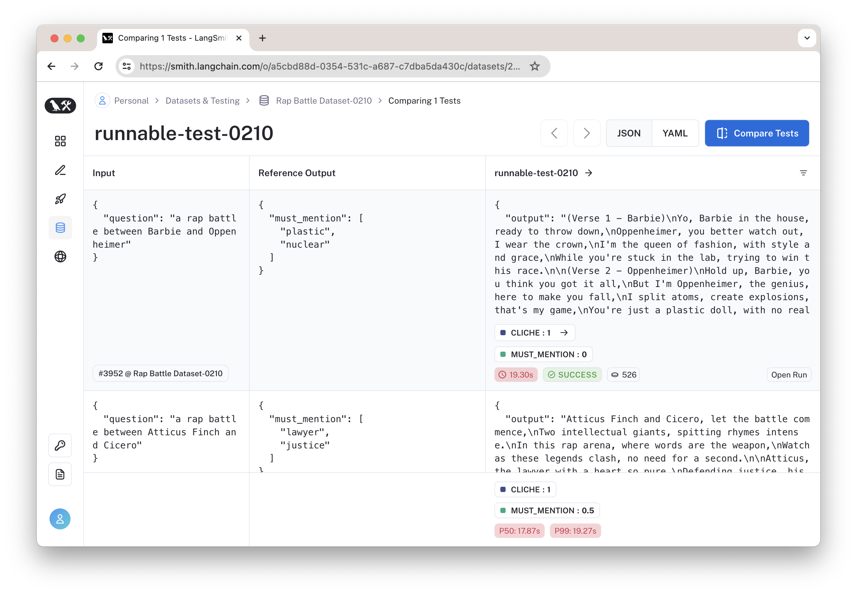Open a new browser tab
Viewport: 857px width, 595px height.
[x=262, y=38]
